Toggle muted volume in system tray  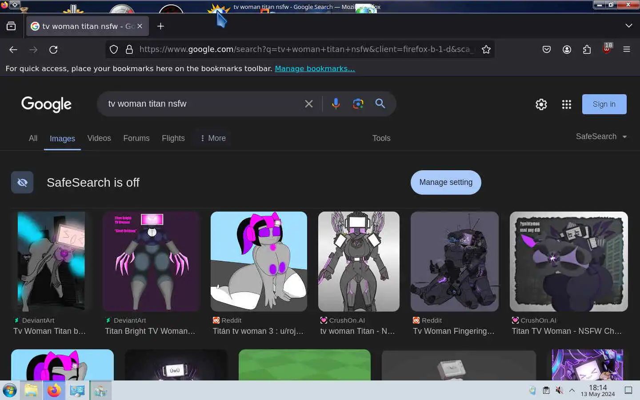[559, 390]
